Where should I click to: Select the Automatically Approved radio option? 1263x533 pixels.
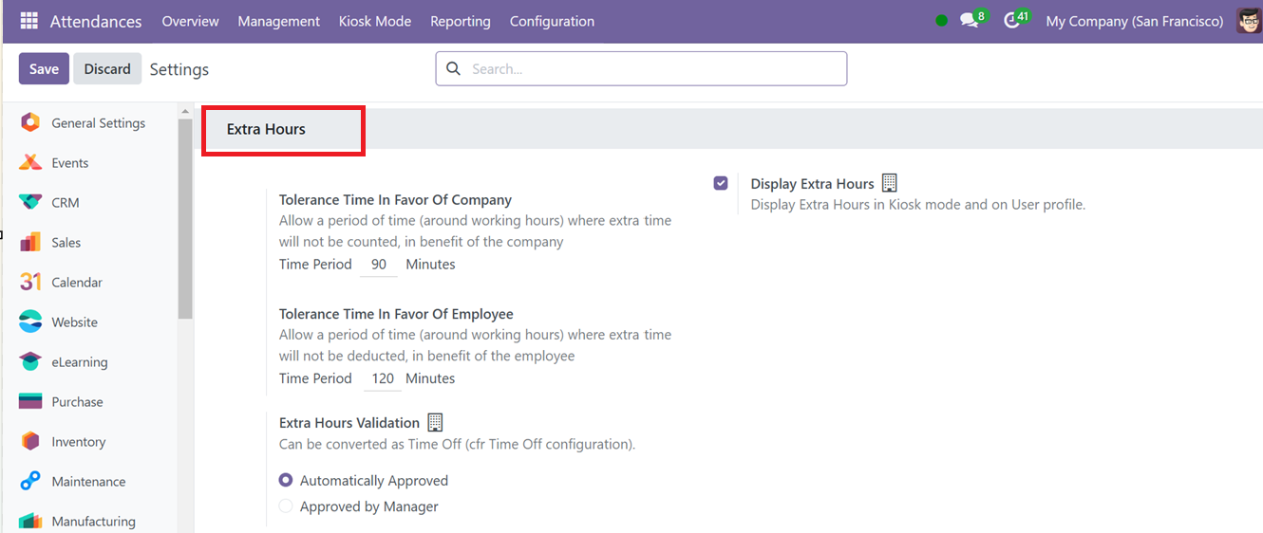pos(286,481)
